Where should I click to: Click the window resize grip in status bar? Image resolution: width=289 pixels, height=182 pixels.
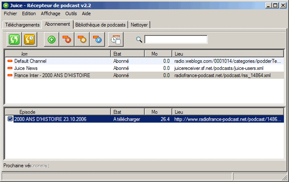[284, 177]
